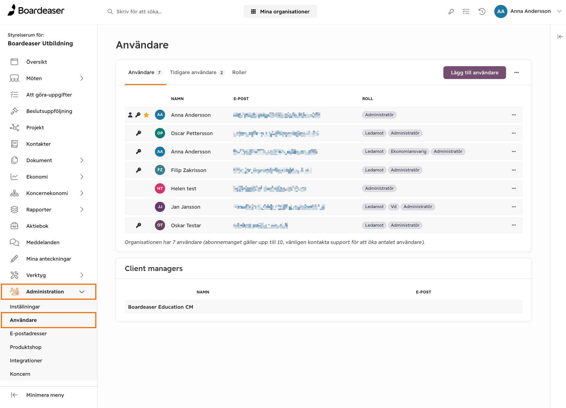Click the star icon on Anna Andersson's row

[x=146, y=115]
